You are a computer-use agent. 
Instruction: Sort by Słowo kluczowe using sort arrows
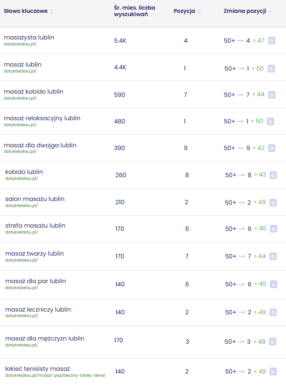tap(51, 11)
